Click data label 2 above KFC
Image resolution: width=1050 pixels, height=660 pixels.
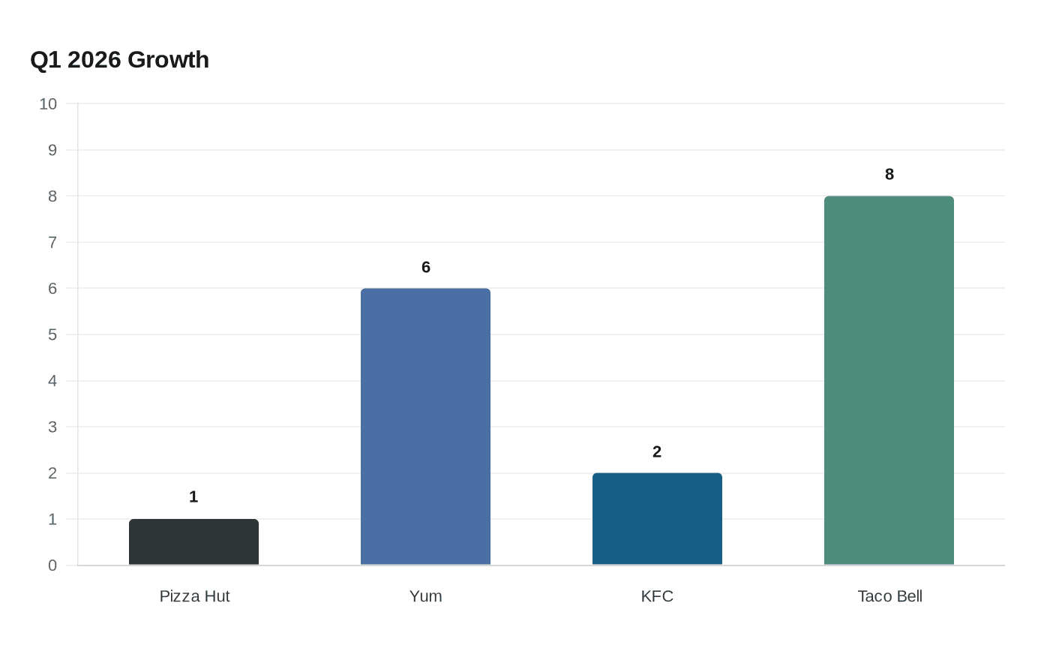(657, 451)
